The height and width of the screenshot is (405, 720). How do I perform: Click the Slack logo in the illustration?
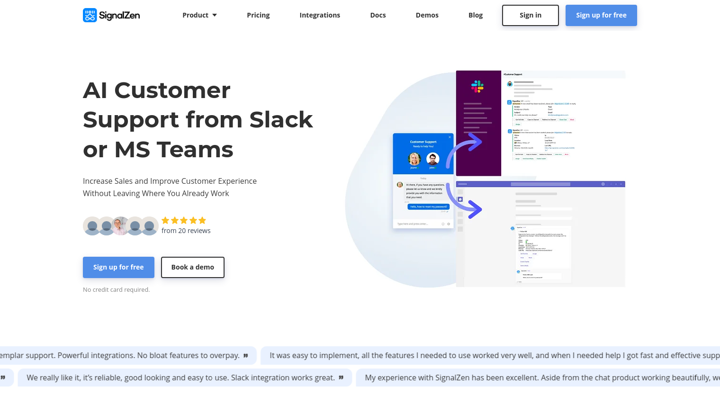(x=477, y=86)
